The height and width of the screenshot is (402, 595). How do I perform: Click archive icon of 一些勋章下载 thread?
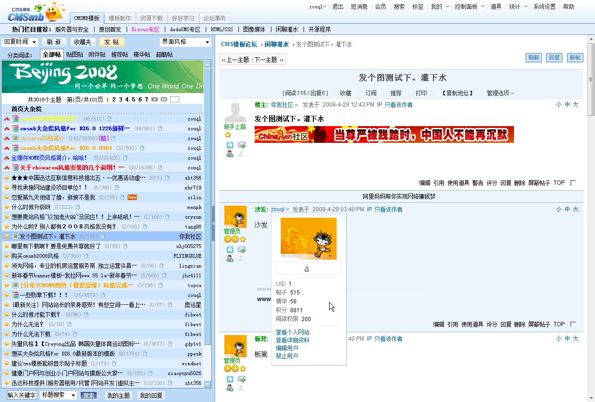tap(15, 295)
